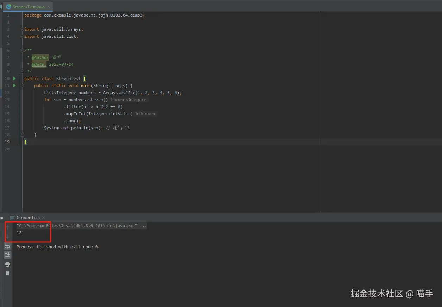
Task: Click the output value 12 in console
Action: click(x=19, y=233)
